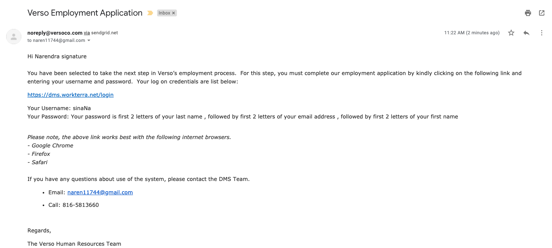Open the email in a new window

(x=542, y=13)
